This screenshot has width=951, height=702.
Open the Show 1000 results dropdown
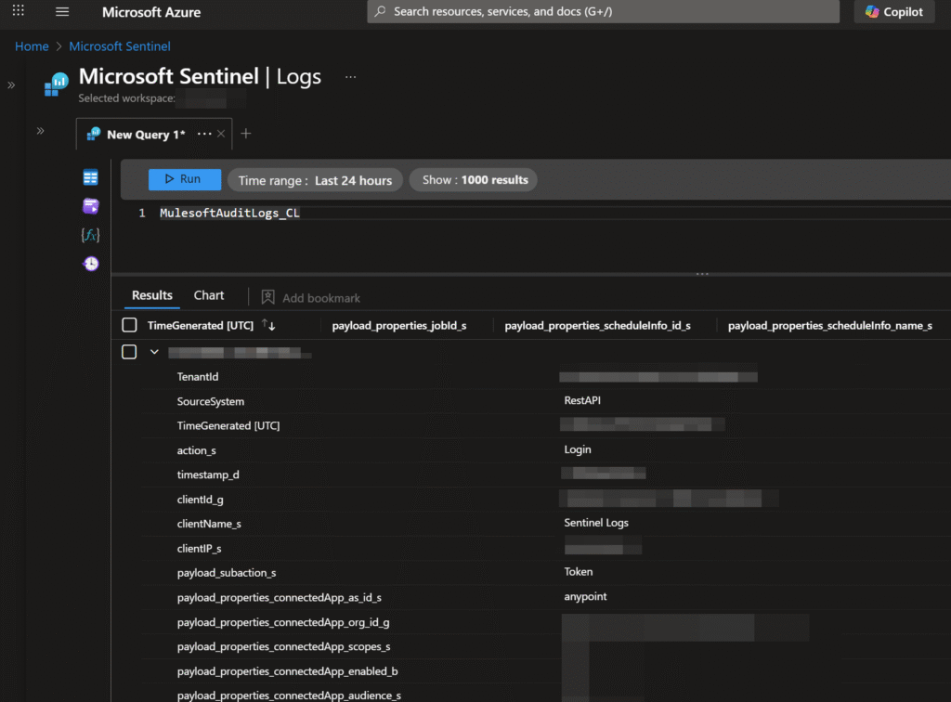[475, 180]
